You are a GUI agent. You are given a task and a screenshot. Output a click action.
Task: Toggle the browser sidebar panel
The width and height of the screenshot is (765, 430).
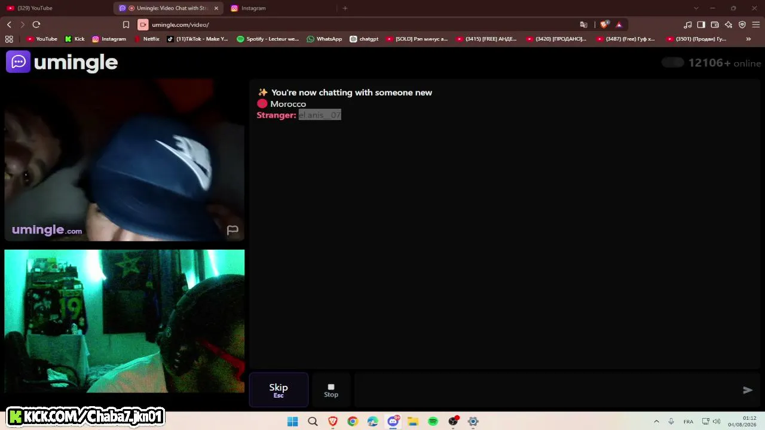click(x=701, y=24)
